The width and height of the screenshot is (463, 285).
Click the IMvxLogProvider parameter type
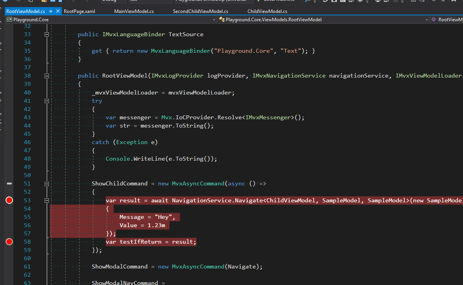coord(177,76)
